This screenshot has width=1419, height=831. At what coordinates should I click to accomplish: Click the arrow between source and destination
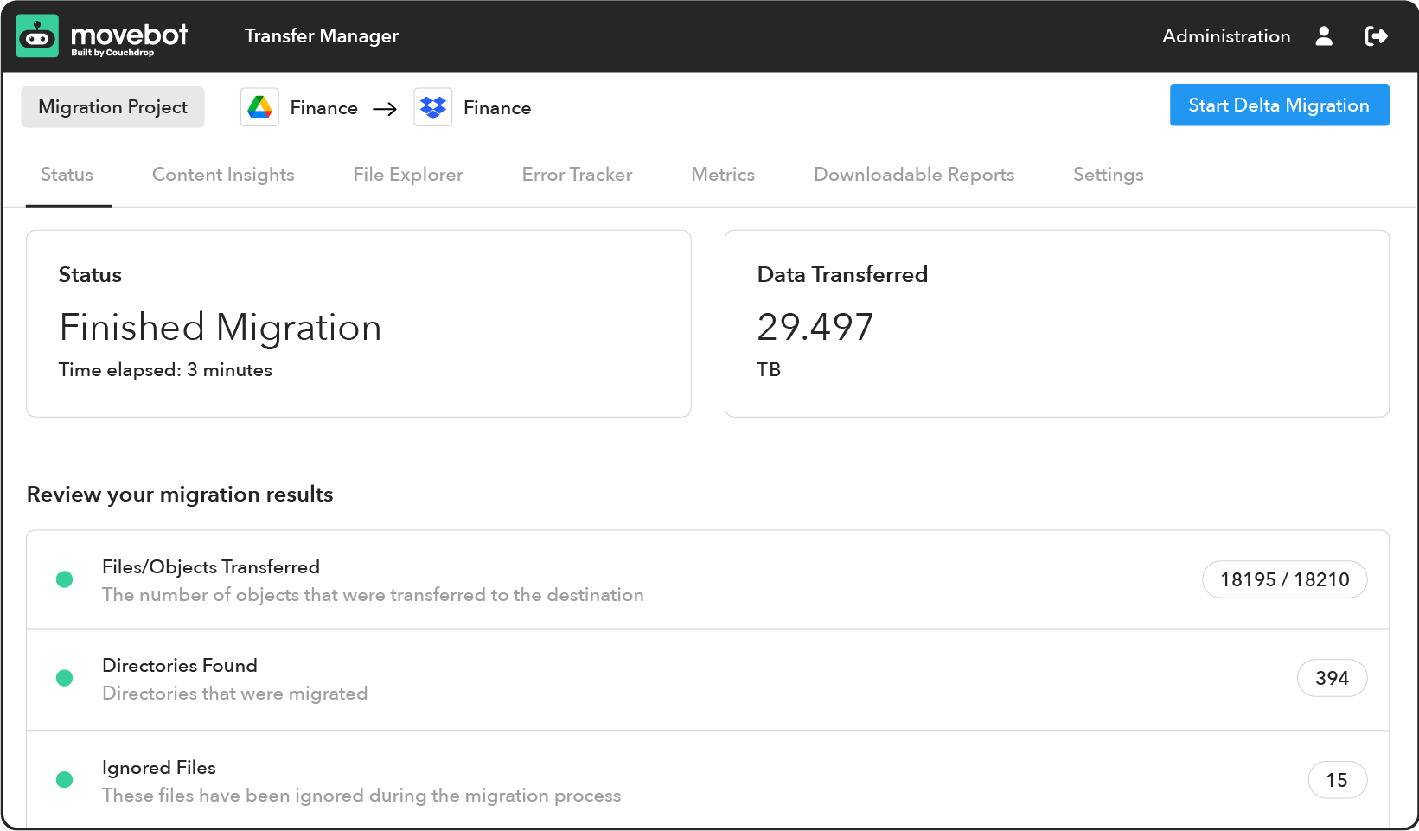pyautogui.click(x=385, y=109)
